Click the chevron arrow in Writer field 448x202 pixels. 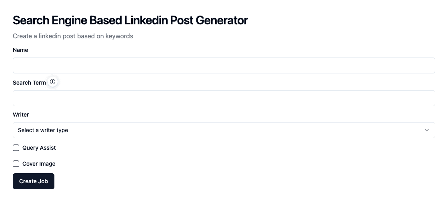pos(427,130)
